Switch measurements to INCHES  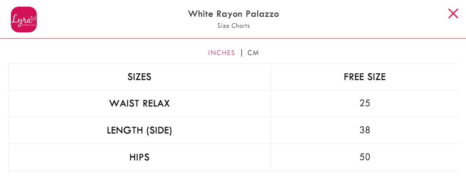pyautogui.click(x=221, y=53)
